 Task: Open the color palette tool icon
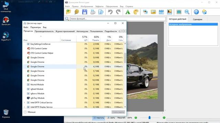coord(136,12)
